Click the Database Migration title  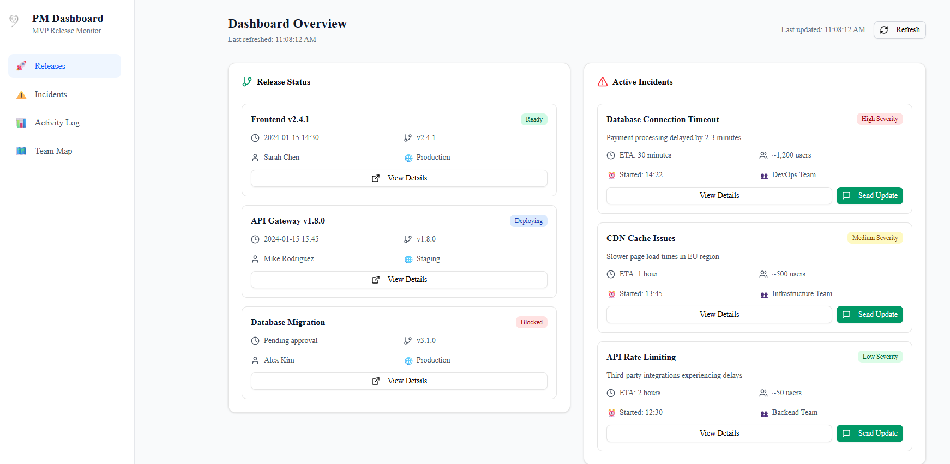[x=288, y=322]
